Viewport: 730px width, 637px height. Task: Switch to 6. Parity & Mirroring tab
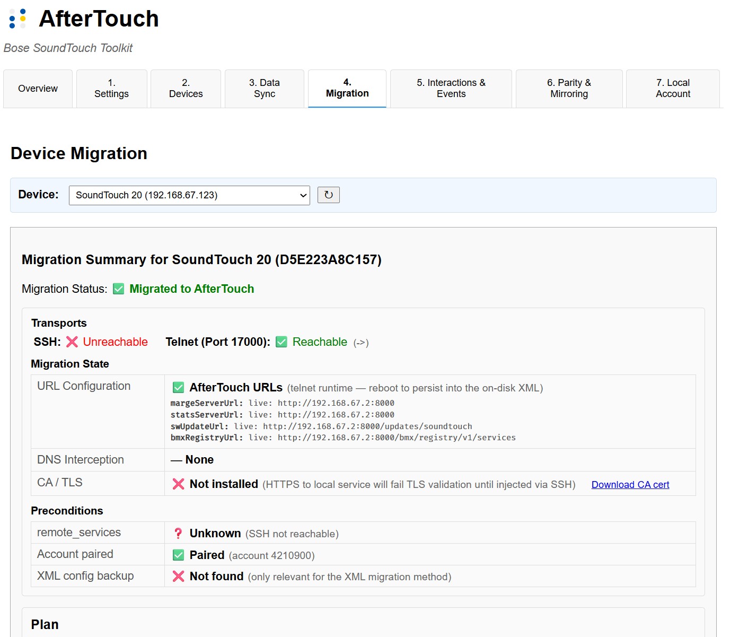click(x=569, y=89)
